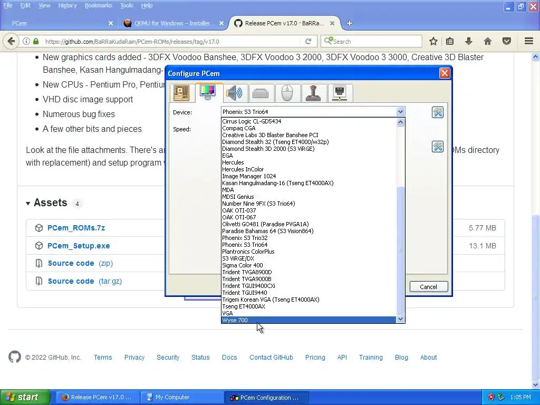Select Compaq CGA in device list
The width and height of the screenshot is (540, 405).
pyautogui.click(x=308, y=128)
